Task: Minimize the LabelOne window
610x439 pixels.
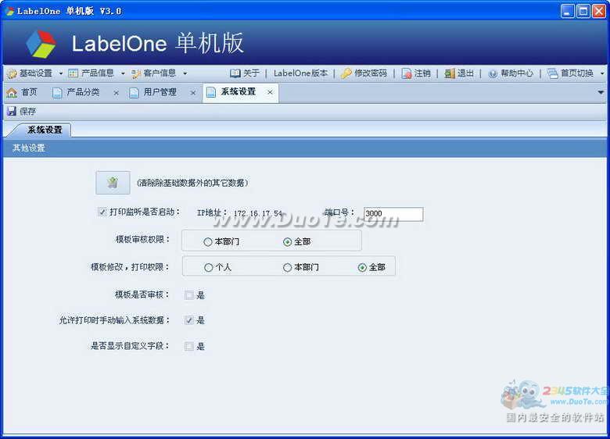Action: 568,11
